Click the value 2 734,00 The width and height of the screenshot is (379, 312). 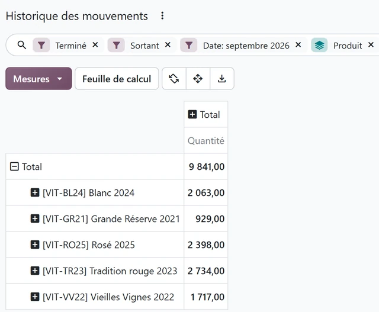[x=206, y=271]
